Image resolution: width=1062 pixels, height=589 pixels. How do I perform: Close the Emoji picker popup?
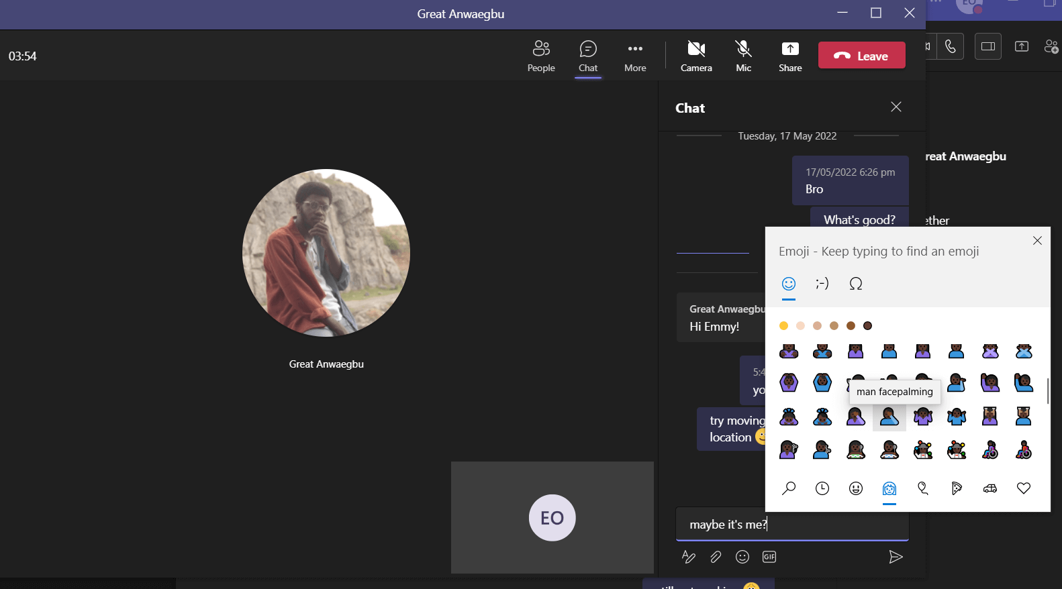click(x=1037, y=241)
